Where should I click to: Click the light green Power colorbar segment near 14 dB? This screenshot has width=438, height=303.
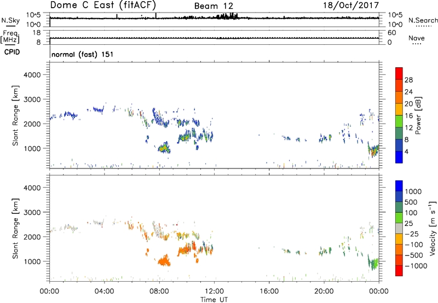[399, 121]
